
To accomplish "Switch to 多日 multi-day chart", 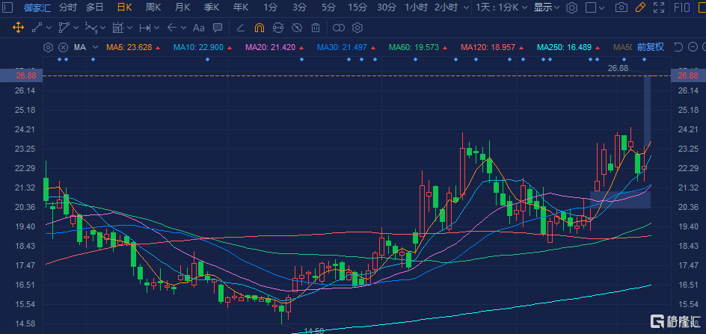I will [x=94, y=7].
